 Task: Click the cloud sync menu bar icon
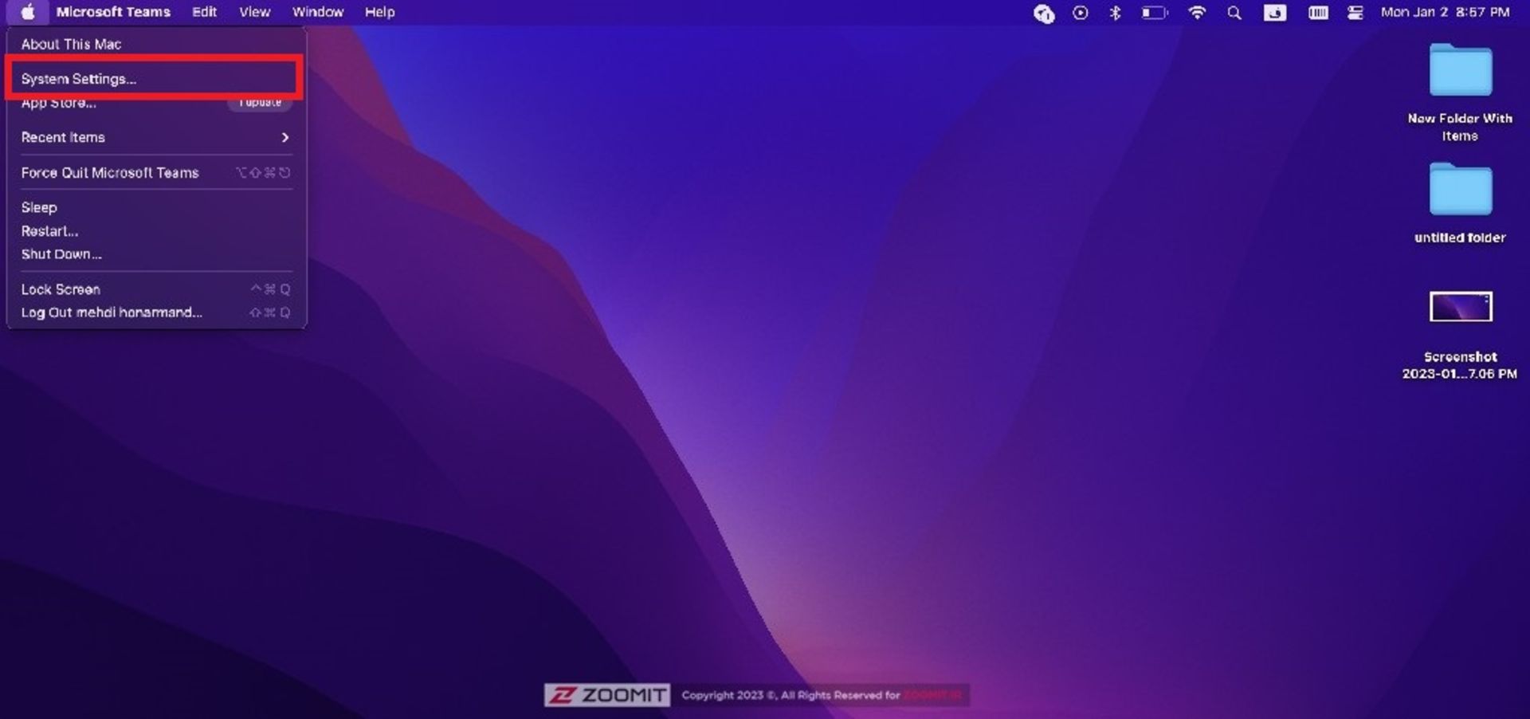(x=1044, y=13)
